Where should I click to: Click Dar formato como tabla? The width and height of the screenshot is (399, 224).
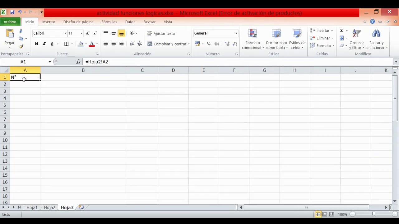[276, 40]
